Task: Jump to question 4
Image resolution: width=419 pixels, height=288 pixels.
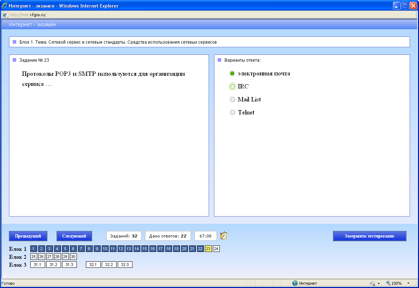Action: click(57, 249)
